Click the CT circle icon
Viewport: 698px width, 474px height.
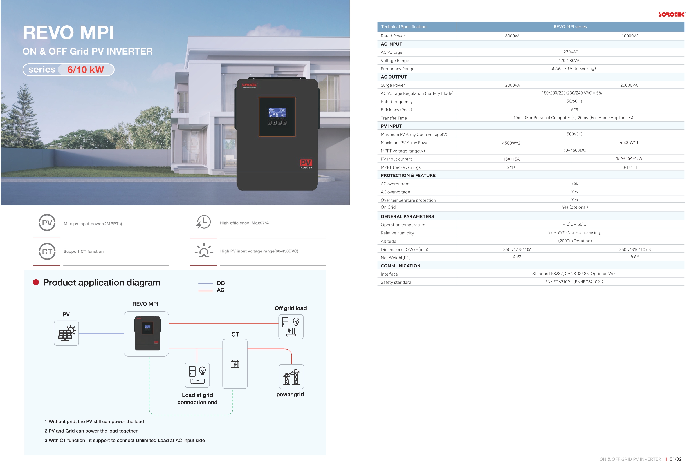point(47,251)
